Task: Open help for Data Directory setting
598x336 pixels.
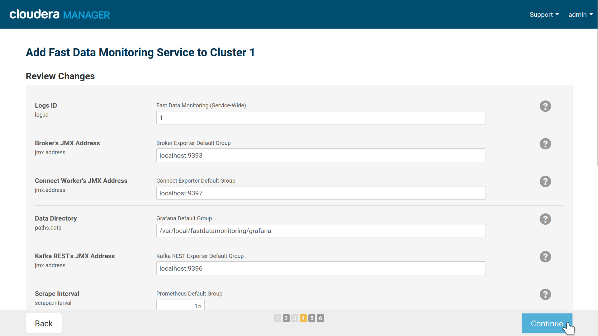Action: tap(545, 219)
